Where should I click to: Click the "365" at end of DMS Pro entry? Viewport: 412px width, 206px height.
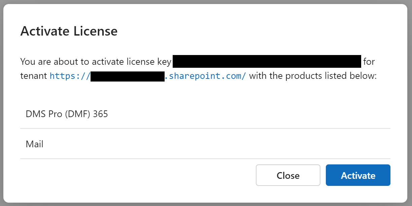pos(100,114)
